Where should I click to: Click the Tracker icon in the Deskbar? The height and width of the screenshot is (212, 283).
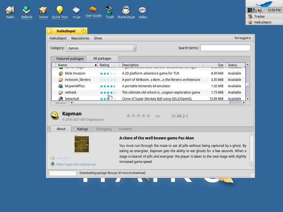250,16
